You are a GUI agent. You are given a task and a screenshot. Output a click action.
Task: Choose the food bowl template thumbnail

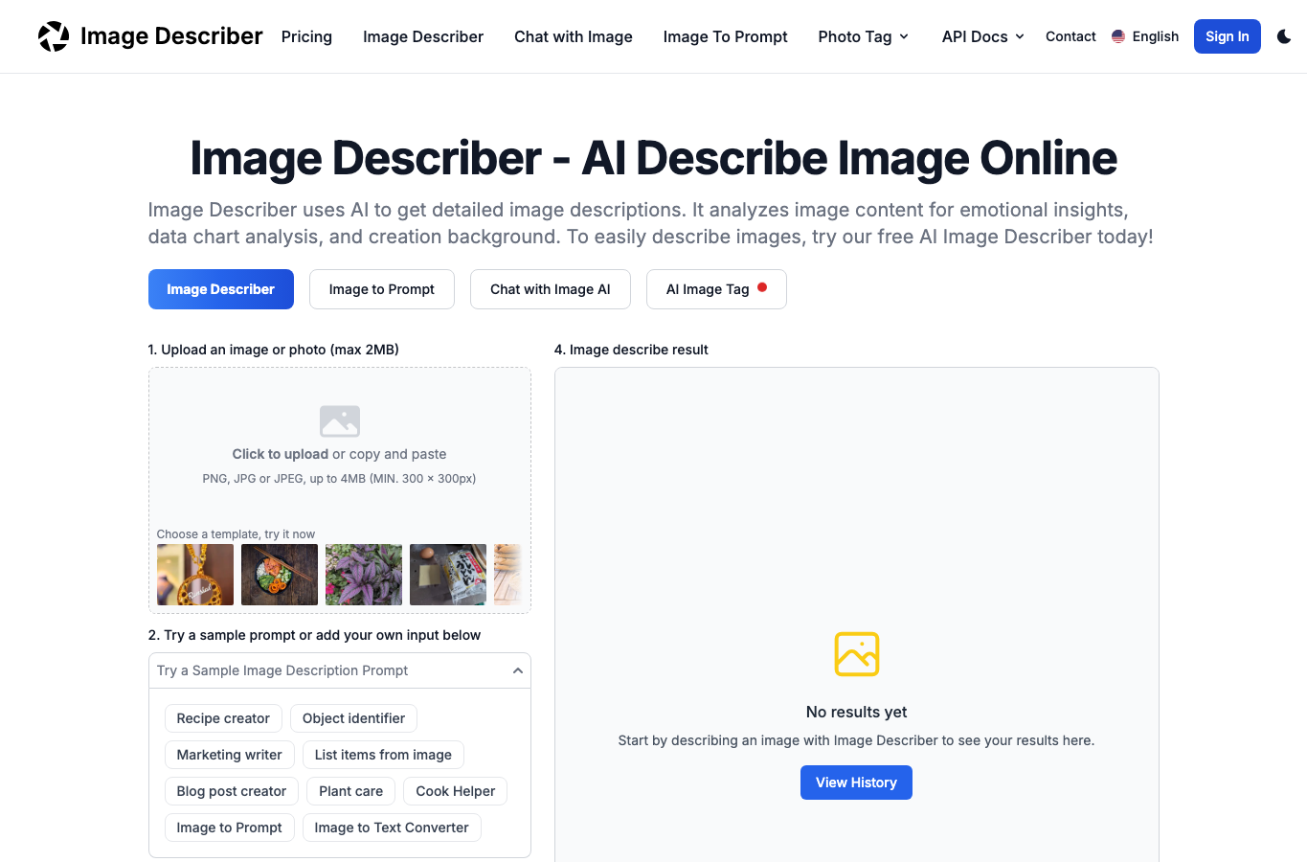[280, 575]
